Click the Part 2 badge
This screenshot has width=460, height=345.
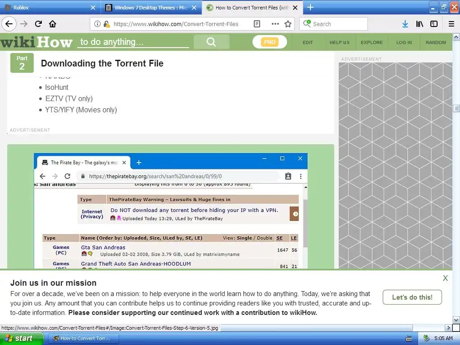[22, 63]
